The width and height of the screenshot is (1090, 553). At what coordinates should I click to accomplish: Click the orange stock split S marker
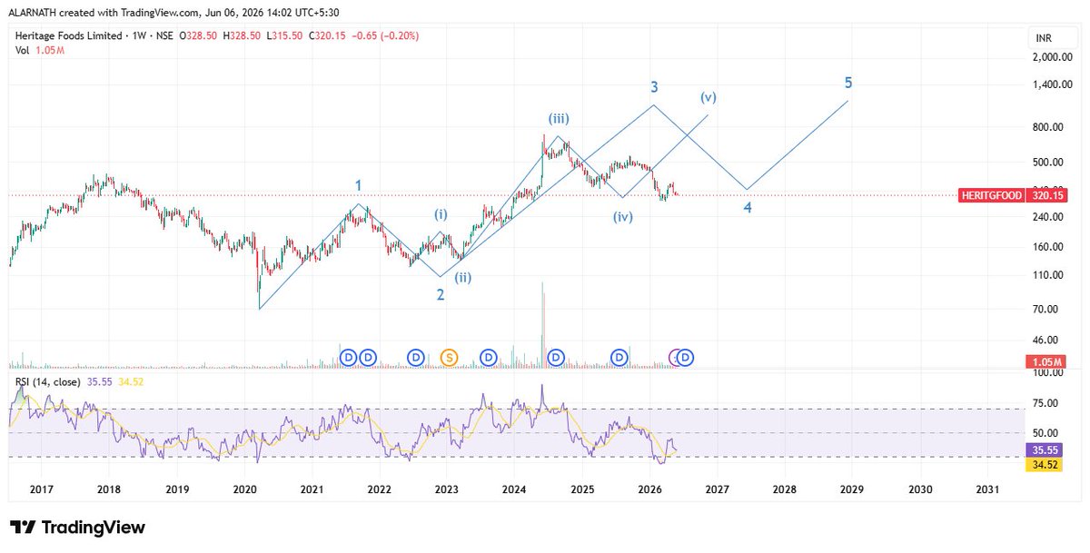pos(449,358)
